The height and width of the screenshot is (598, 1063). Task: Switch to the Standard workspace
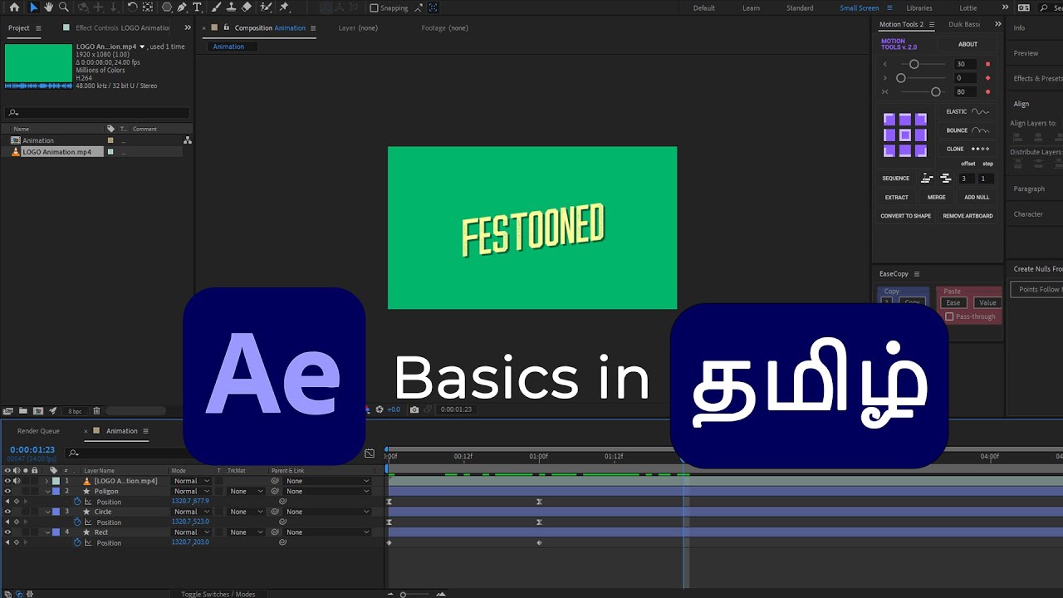[x=800, y=8]
